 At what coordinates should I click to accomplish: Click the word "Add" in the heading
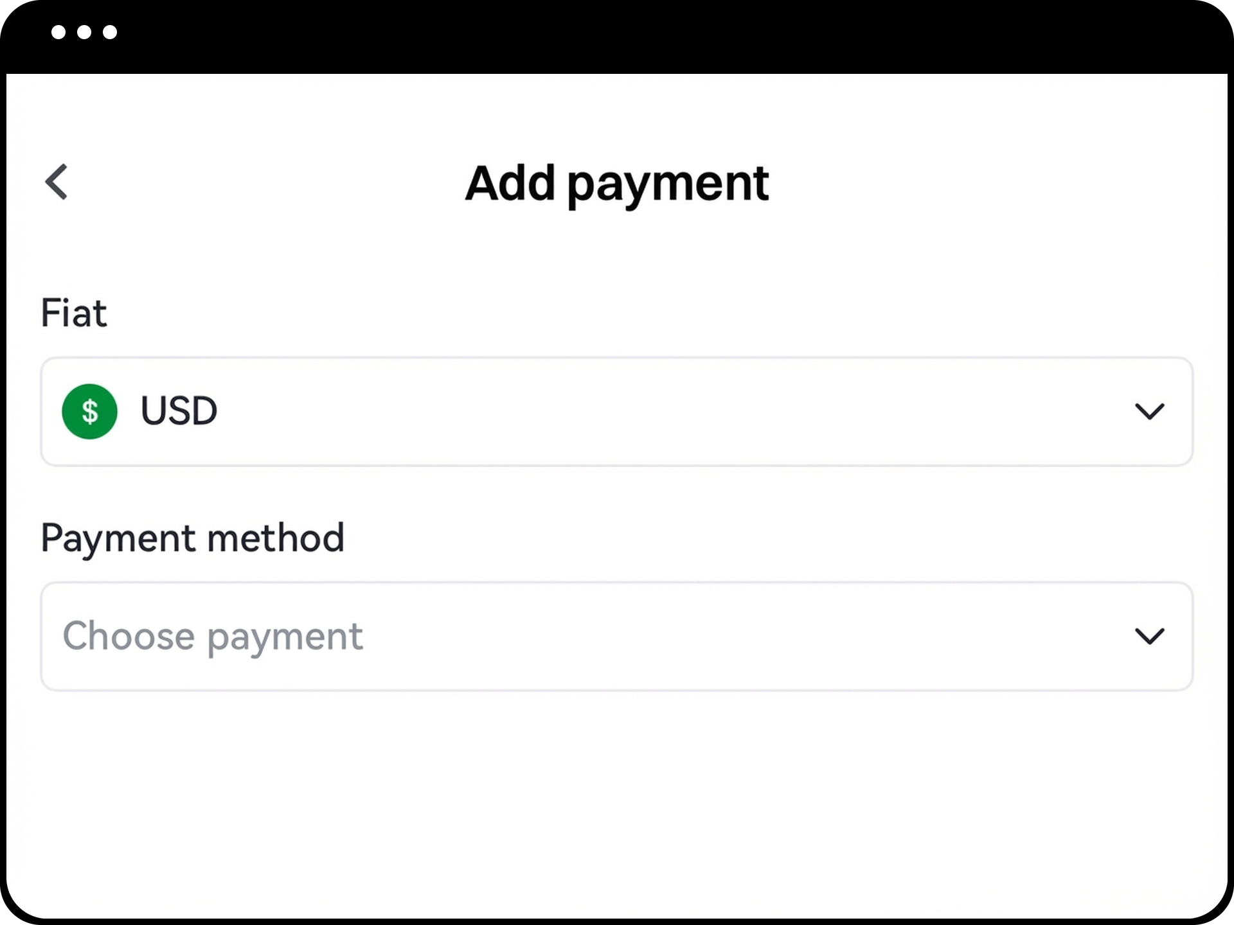point(510,184)
